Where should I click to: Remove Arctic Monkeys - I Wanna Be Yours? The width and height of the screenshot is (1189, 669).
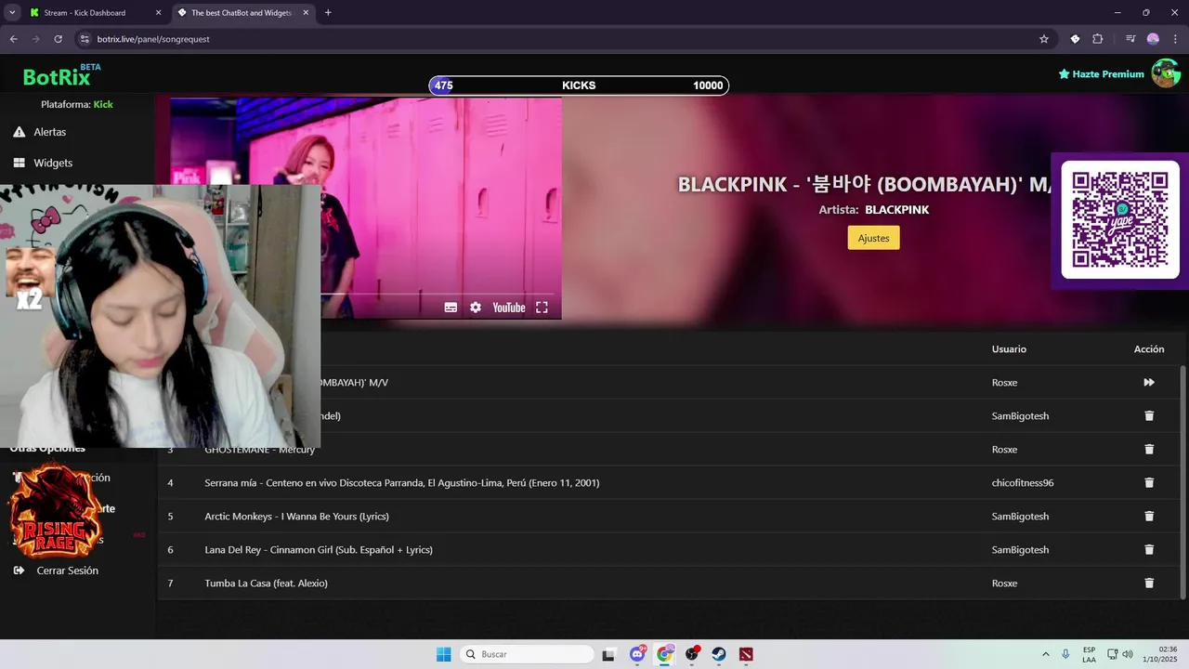[1149, 516]
